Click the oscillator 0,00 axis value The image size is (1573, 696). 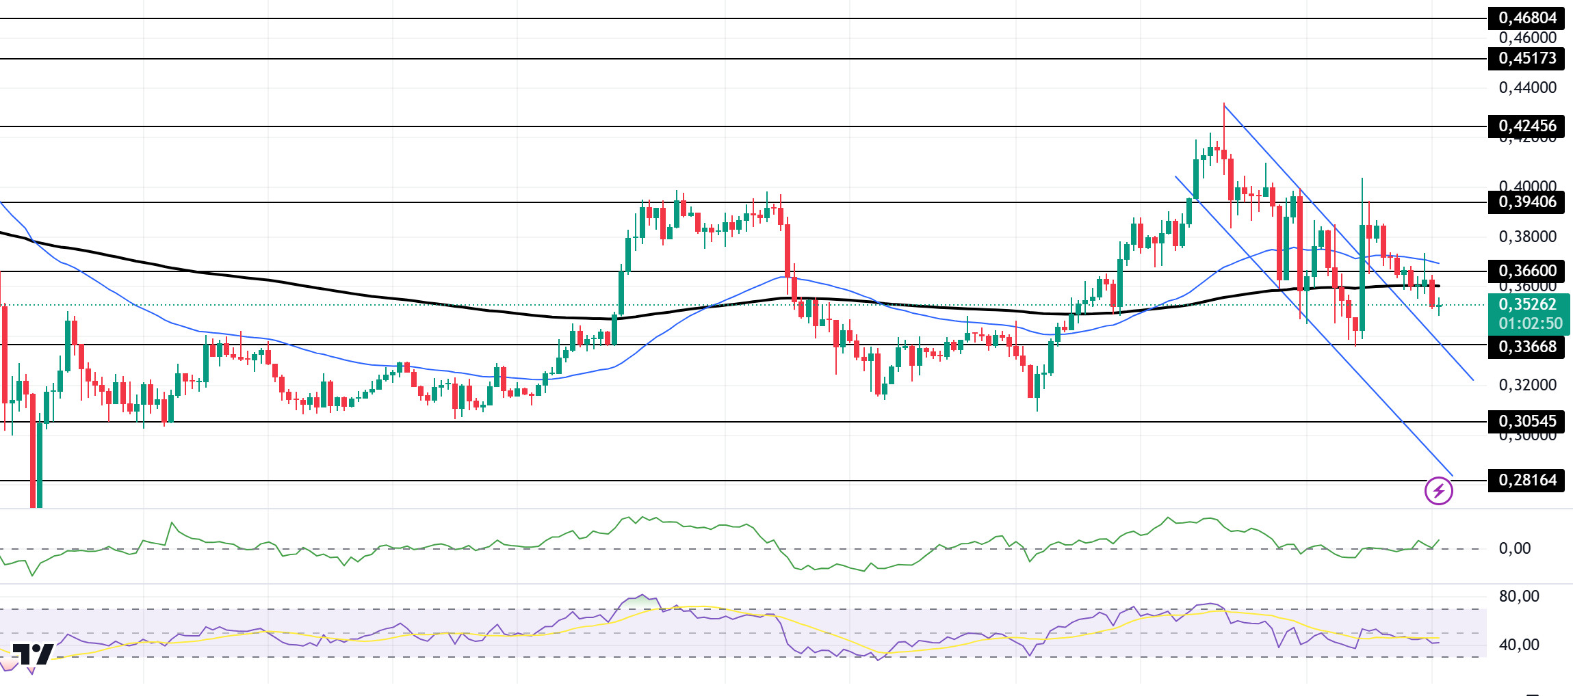pyautogui.click(x=1515, y=548)
